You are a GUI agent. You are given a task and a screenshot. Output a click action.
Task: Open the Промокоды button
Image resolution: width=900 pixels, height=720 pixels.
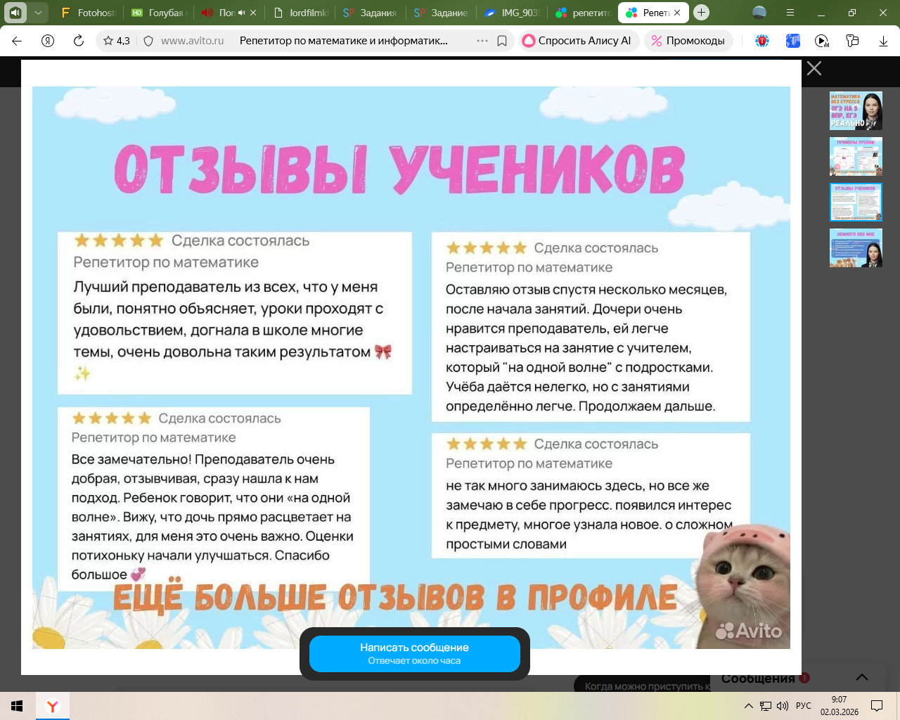688,41
